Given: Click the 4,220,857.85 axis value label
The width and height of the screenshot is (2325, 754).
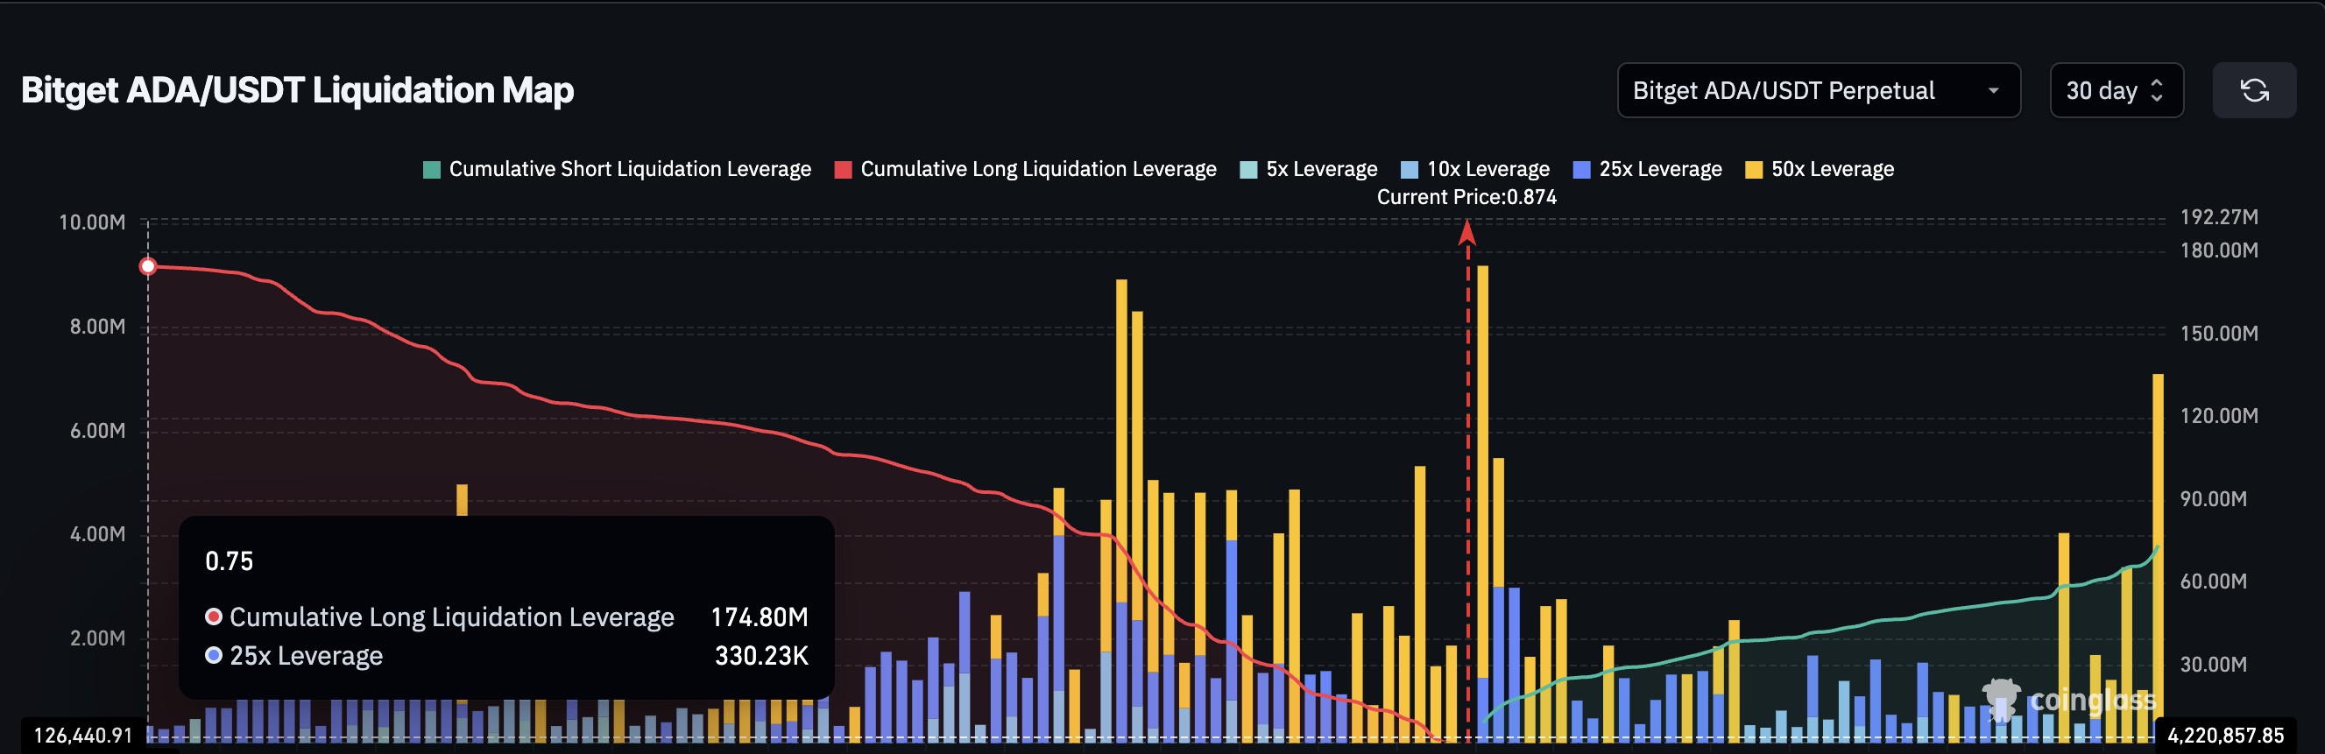Looking at the screenshot, I should [2226, 735].
